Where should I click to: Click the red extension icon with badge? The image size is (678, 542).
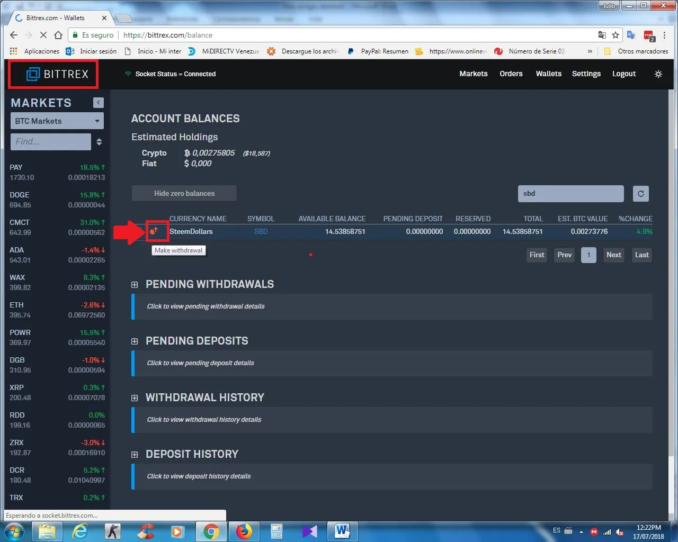[649, 35]
